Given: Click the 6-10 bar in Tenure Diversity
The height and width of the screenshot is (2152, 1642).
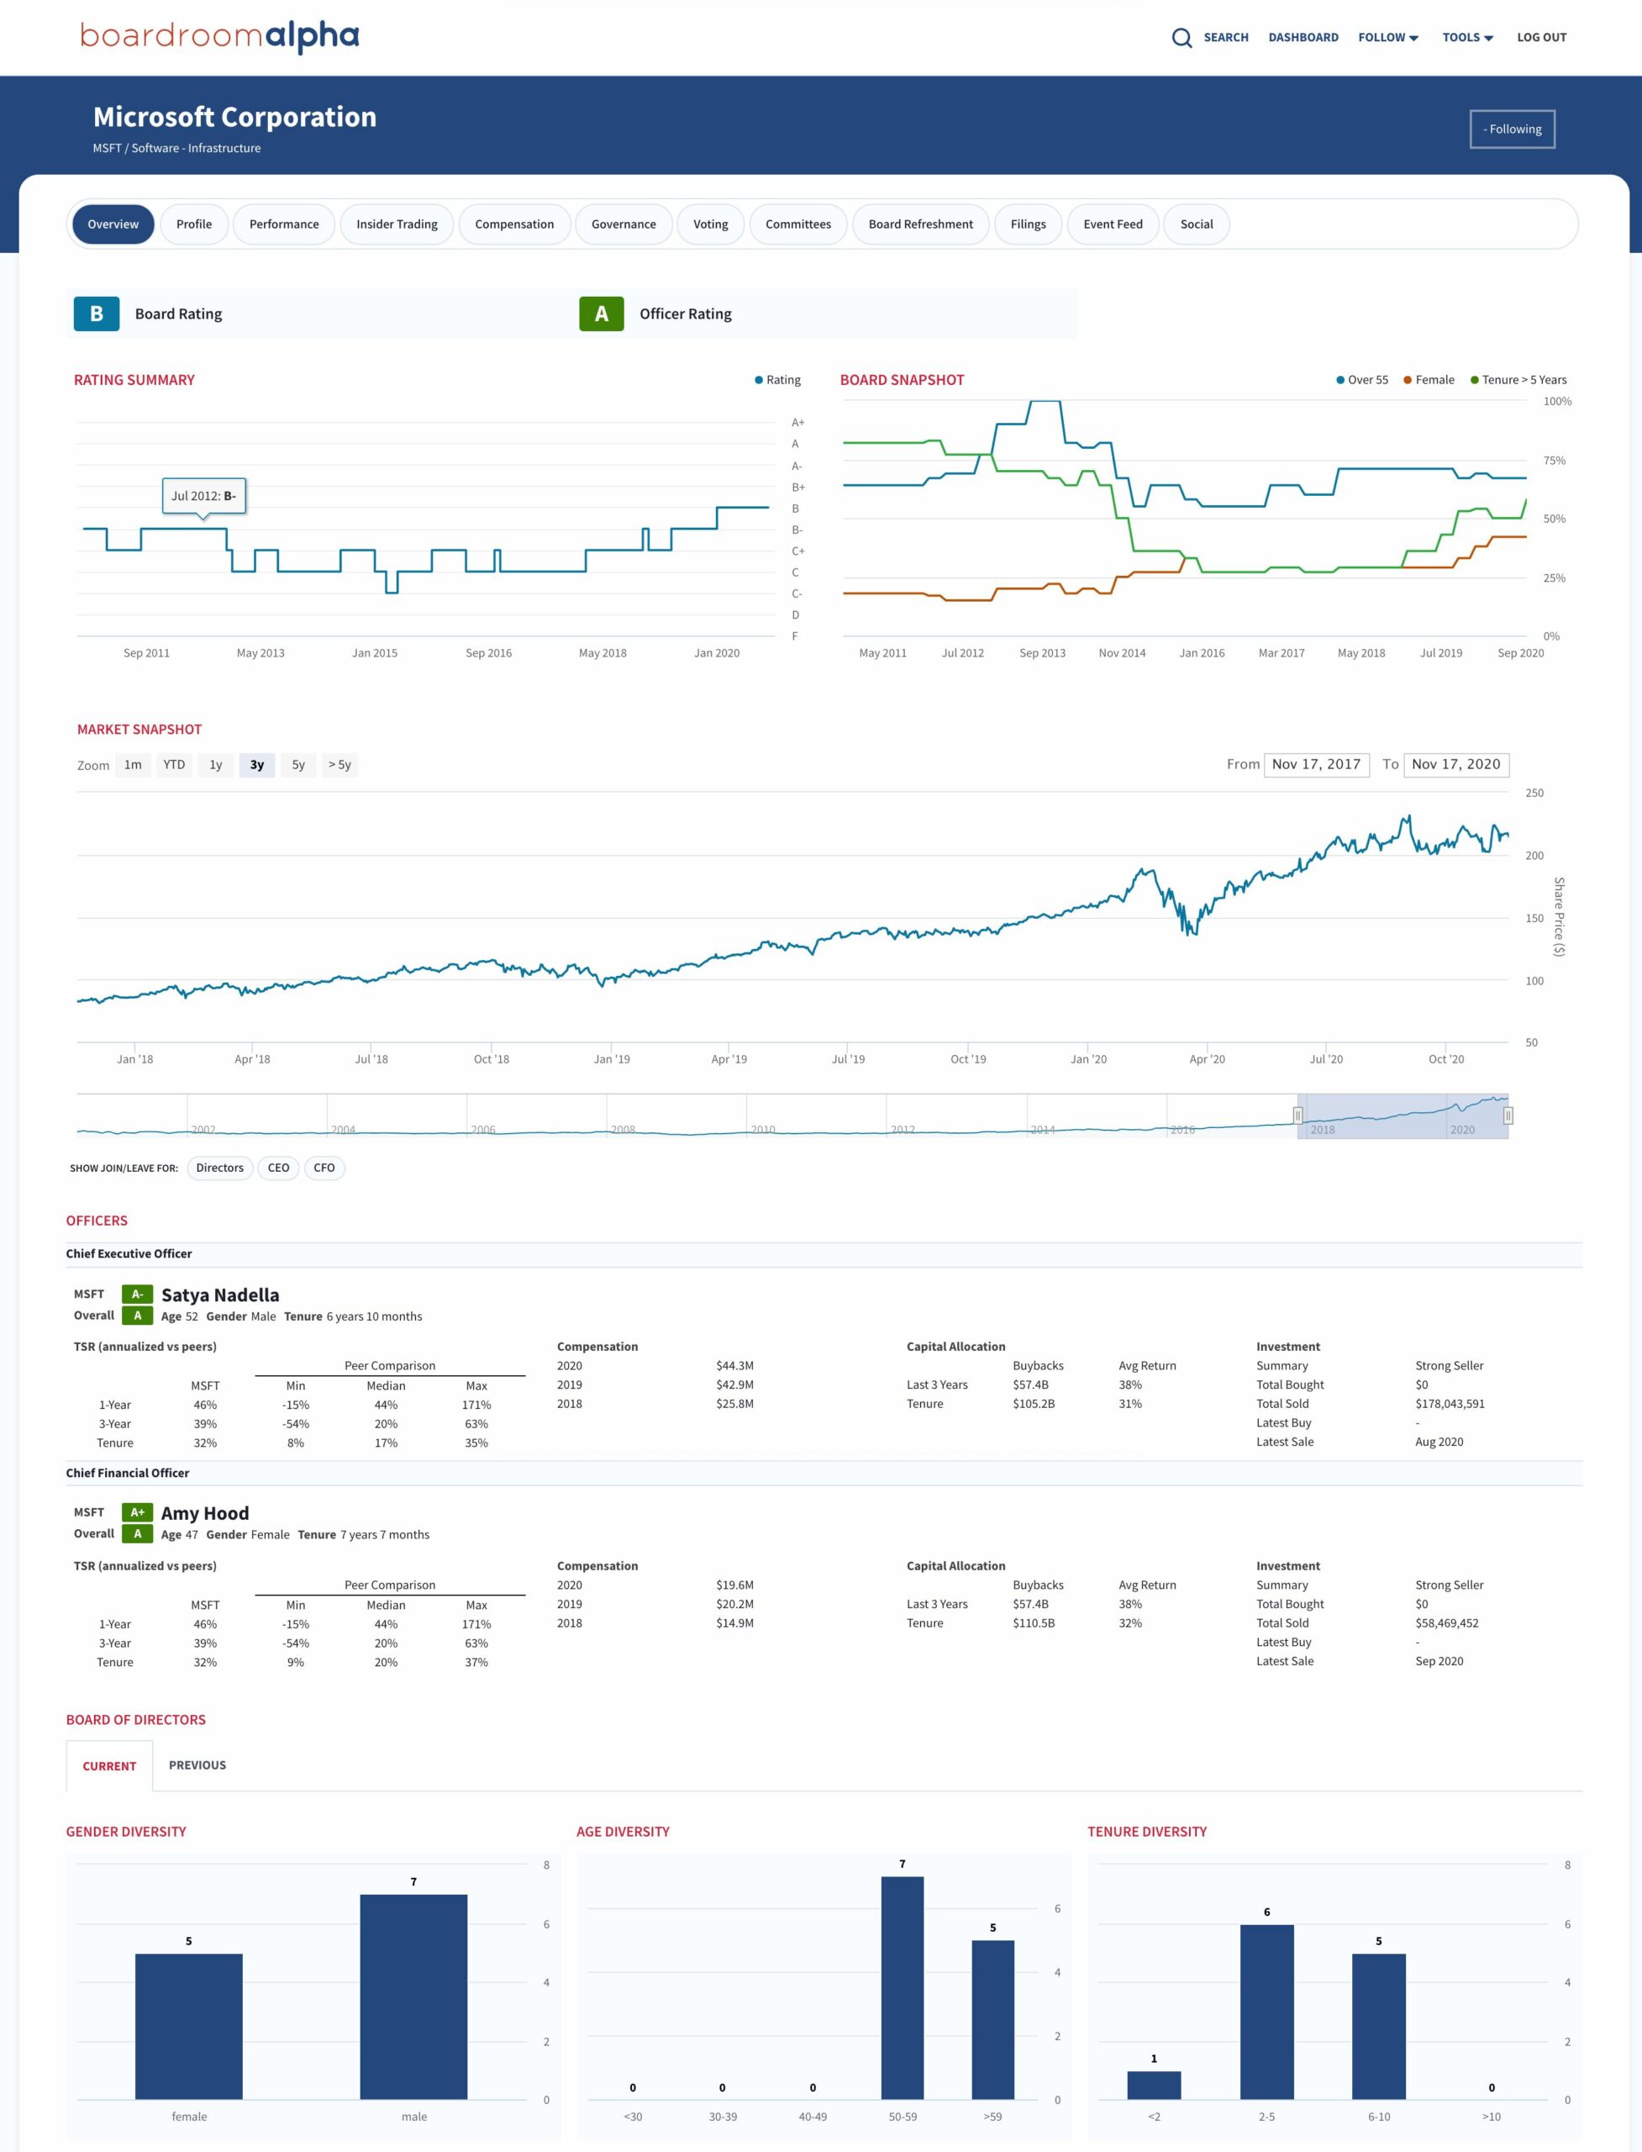Looking at the screenshot, I should coord(1379,2026).
